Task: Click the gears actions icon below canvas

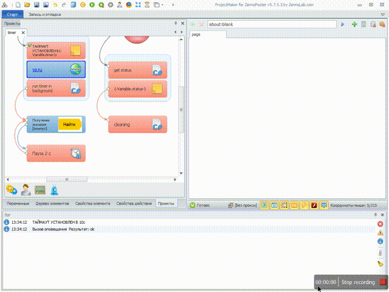Action: pos(12,190)
